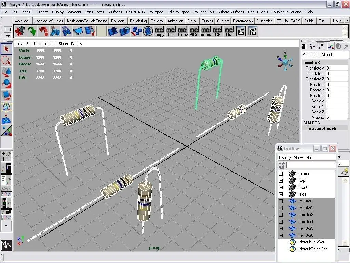Click the Outliner search text field
Viewport: 350px width, 263px height.
point(311,165)
